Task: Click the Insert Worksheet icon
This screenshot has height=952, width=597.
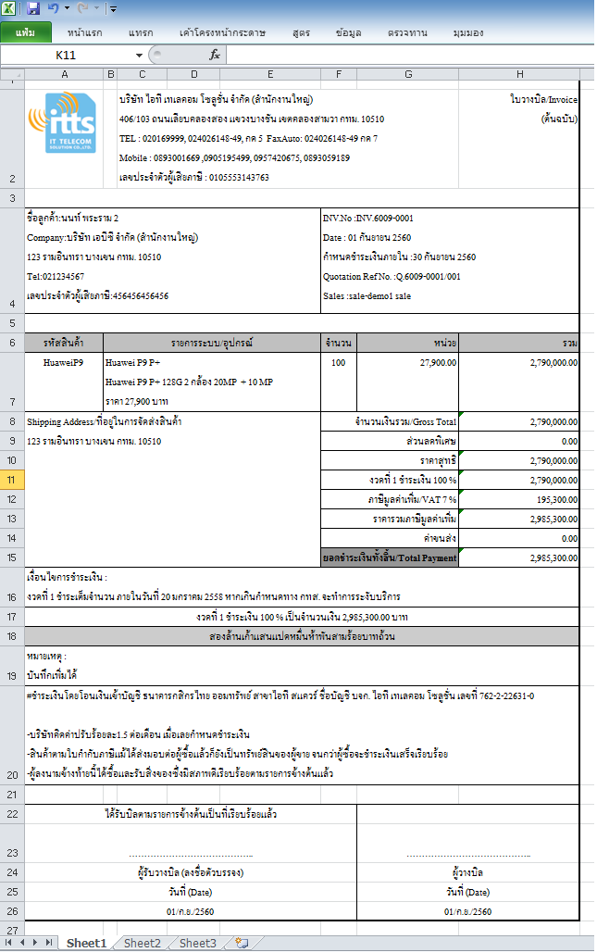Action: click(x=243, y=943)
